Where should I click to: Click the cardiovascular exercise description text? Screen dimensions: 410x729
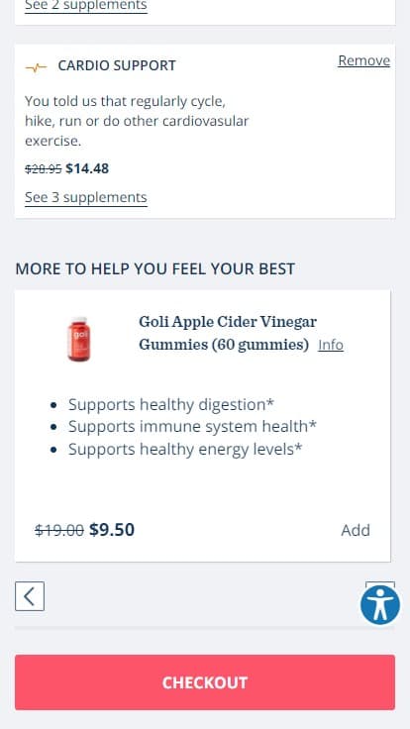(x=137, y=121)
